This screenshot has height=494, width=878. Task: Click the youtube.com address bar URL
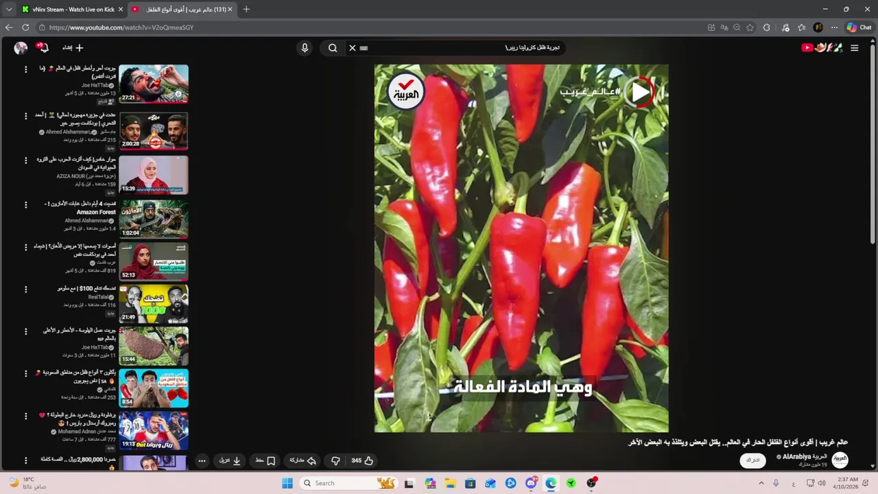(x=121, y=27)
